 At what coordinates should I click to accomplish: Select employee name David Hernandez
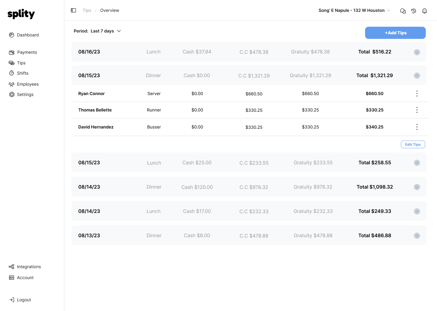[x=96, y=127]
